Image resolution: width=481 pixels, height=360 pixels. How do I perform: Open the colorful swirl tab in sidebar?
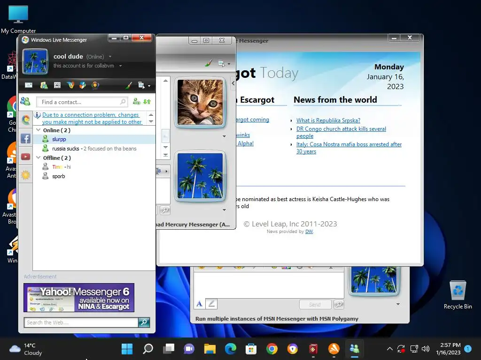tap(26, 120)
